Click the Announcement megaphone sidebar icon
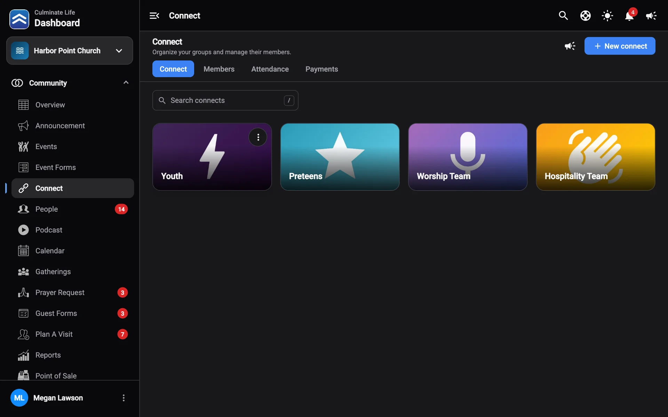This screenshot has width=668, height=417. pos(23,125)
